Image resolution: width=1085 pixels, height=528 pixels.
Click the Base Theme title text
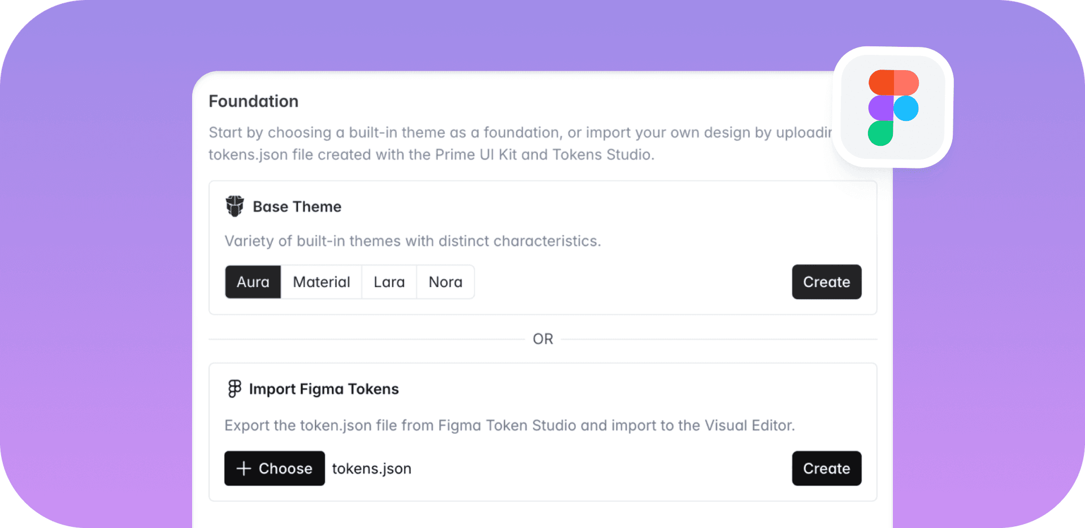[297, 206]
